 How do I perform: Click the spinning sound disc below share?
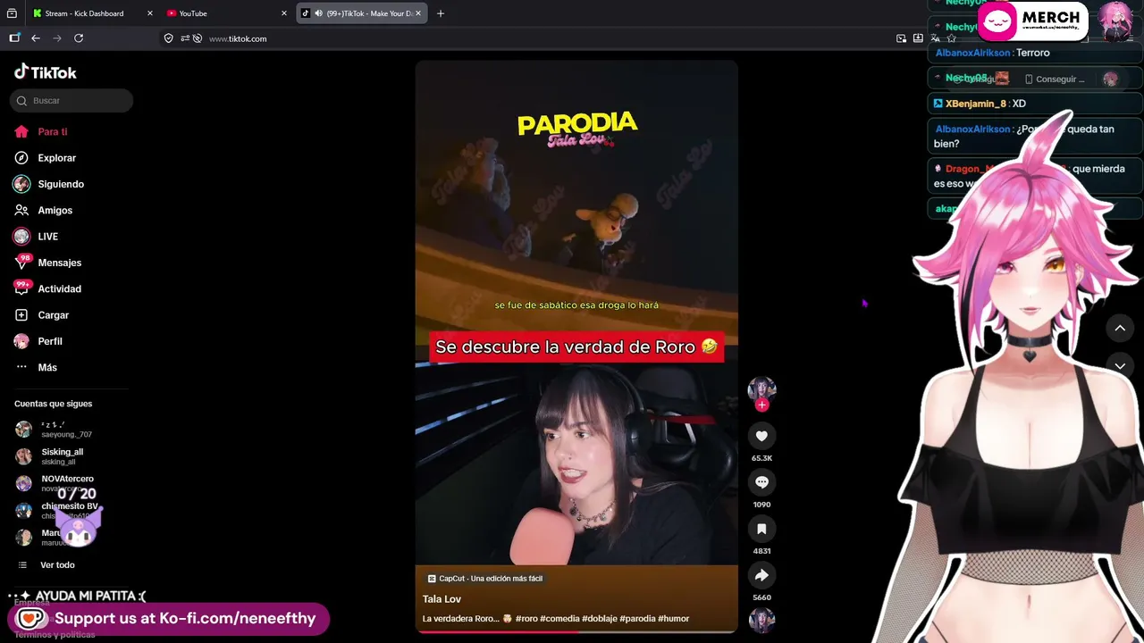[x=761, y=620]
